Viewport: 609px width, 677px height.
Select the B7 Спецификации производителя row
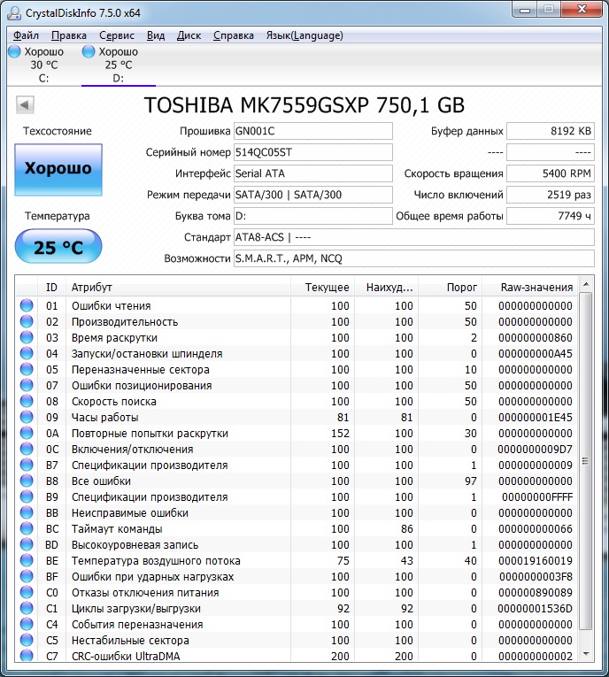(297, 465)
